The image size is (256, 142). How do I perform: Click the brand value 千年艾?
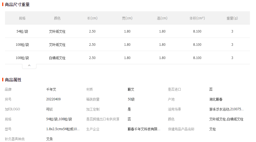coord(51,89)
